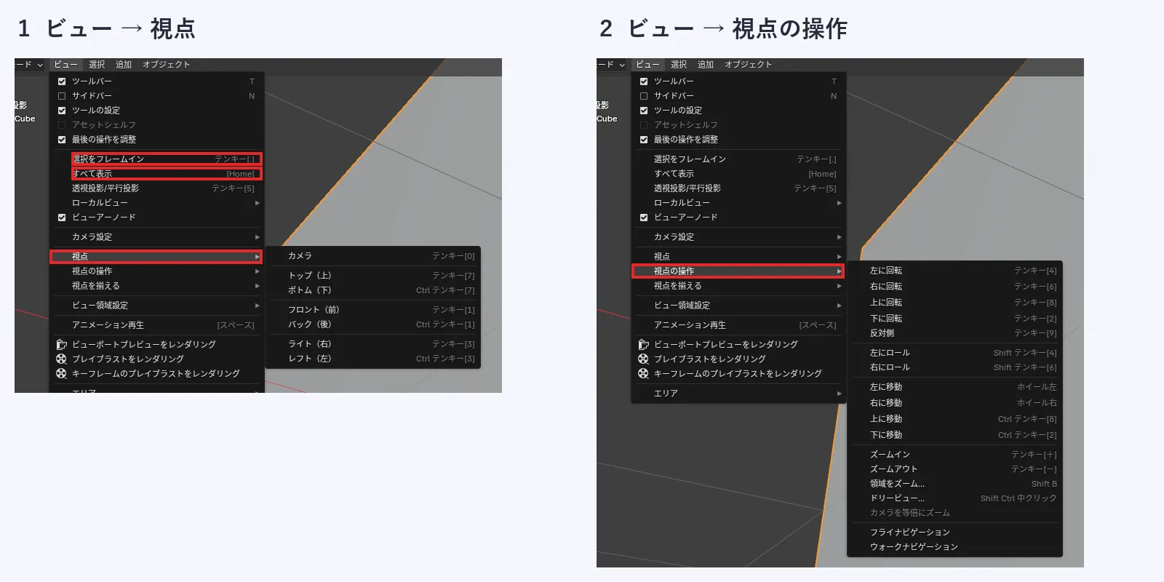Image resolution: width=1164 pixels, height=582 pixels.
Task: Expand the カメラ設定 submenu in screenshot 2
Action: point(738,237)
